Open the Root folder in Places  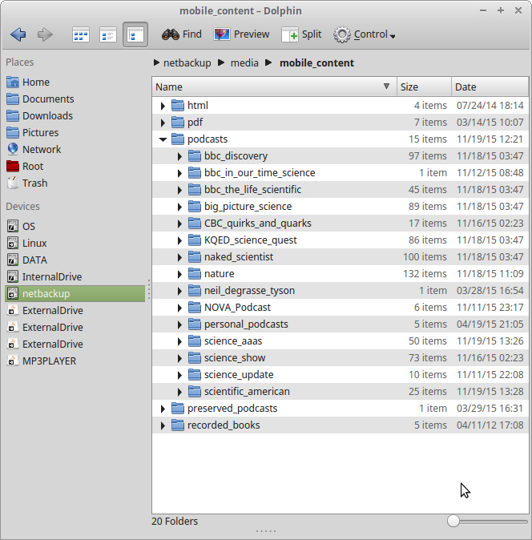pos(33,166)
